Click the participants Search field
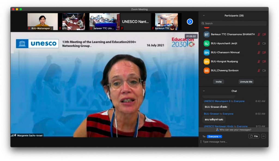 click(x=233, y=23)
